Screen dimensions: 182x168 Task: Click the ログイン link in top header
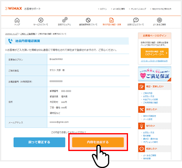(x=103, y=9)
